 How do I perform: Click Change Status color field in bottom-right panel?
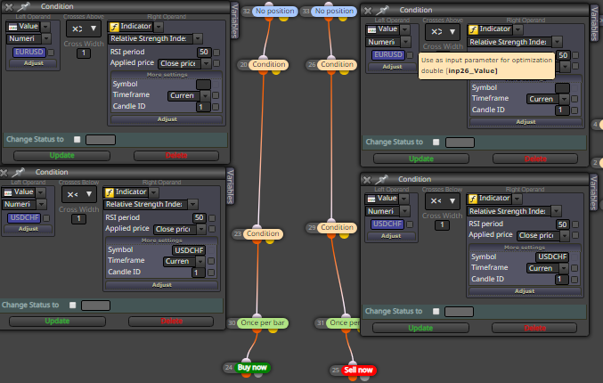pyautogui.click(x=459, y=312)
